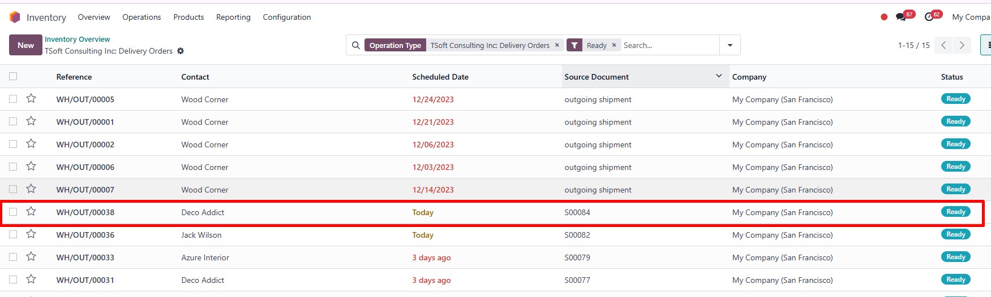Star the WH/OUT/00005 record
This screenshot has height=297, width=991.
tap(31, 99)
